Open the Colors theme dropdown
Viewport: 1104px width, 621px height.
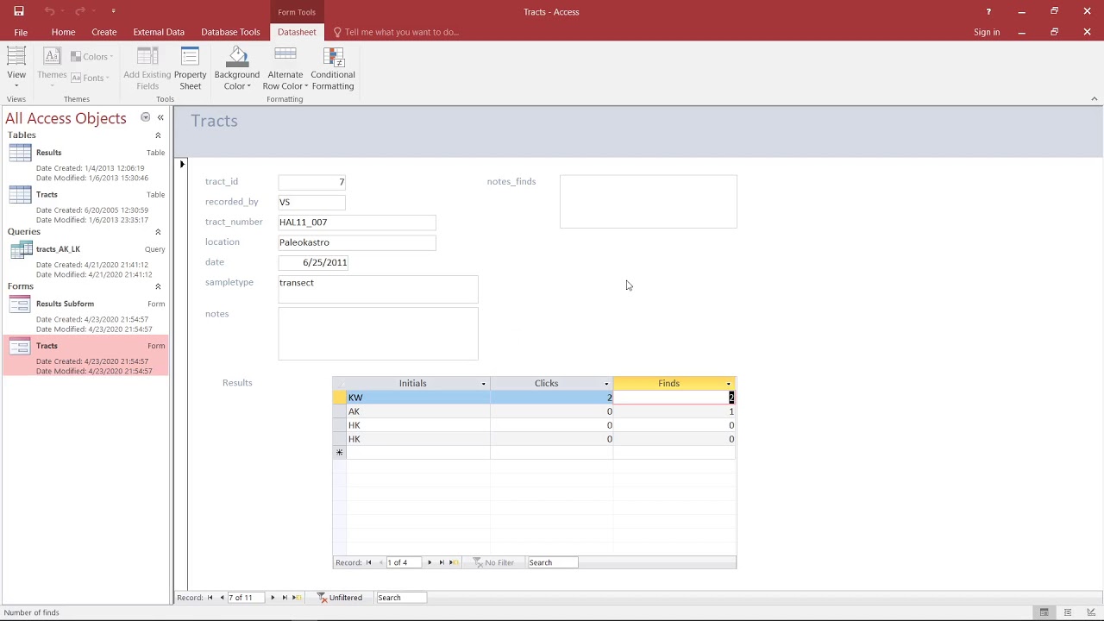[x=92, y=57]
